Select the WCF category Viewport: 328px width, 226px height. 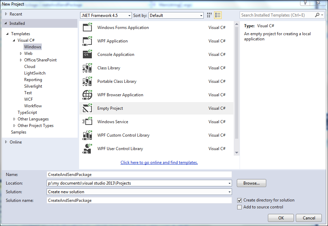28,99
